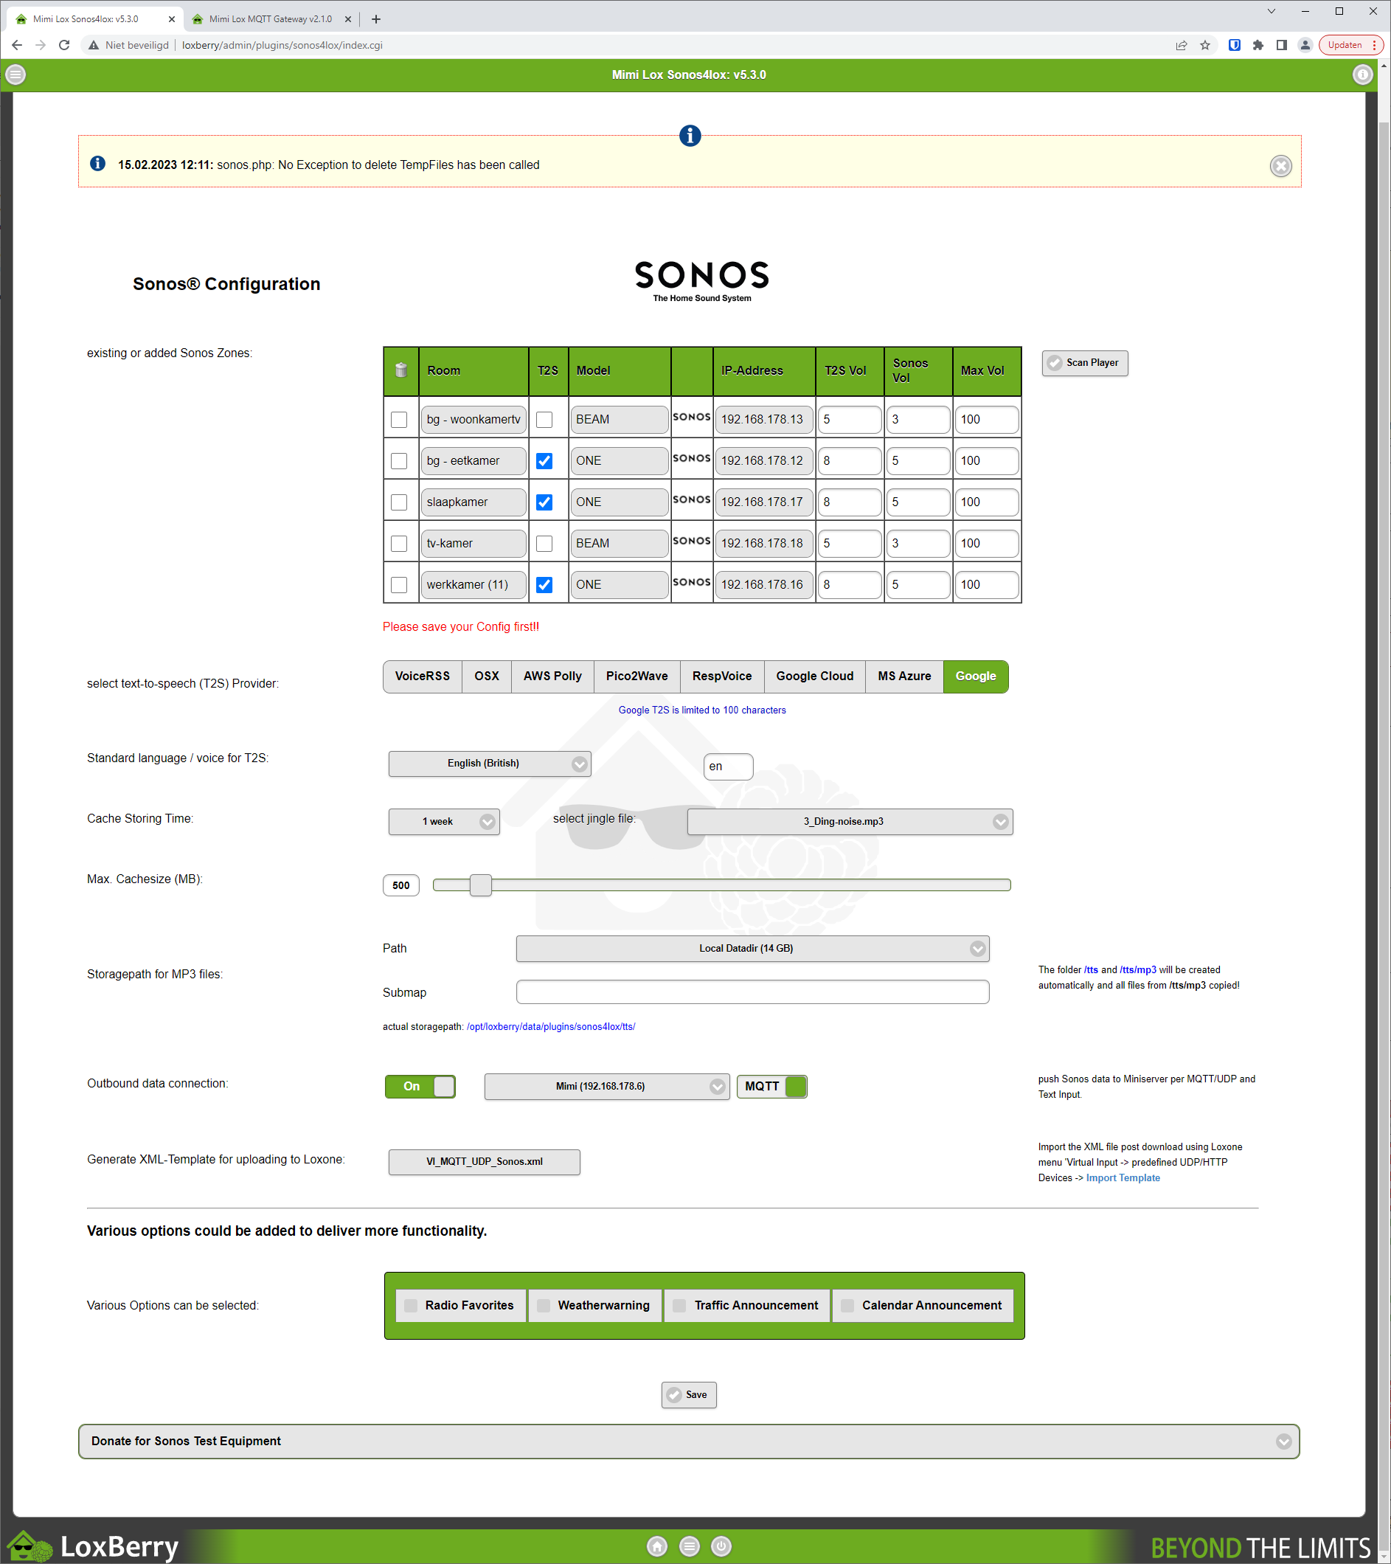Open a new browser tab with the plus icon
This screenshot has width=1391, height=1564.
(x=375, y=19)
